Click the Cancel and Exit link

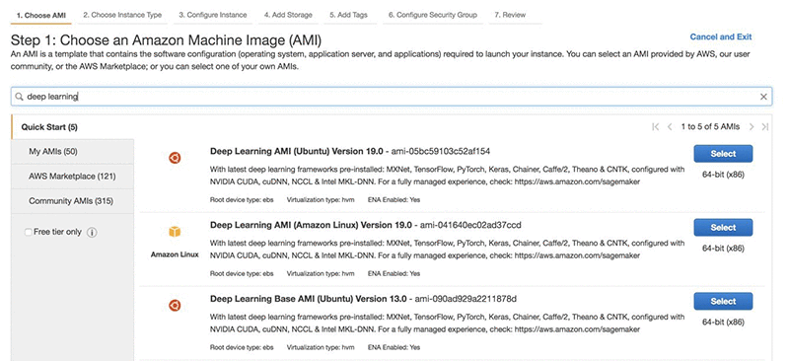coord(721,36)
